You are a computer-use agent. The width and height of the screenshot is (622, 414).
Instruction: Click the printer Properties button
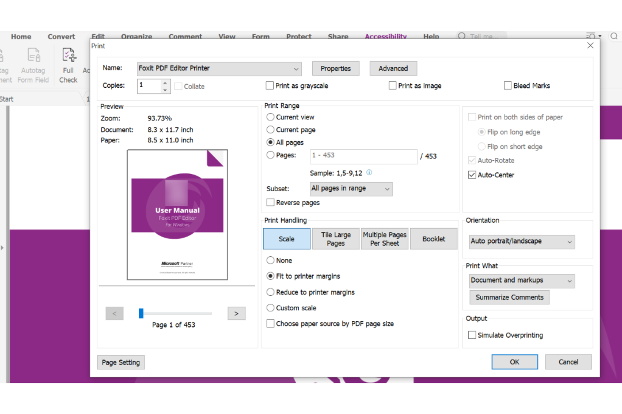pos(336,68)
